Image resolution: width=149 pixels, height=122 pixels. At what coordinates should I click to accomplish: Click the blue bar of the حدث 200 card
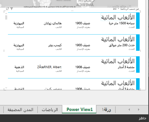pos(138,43)
